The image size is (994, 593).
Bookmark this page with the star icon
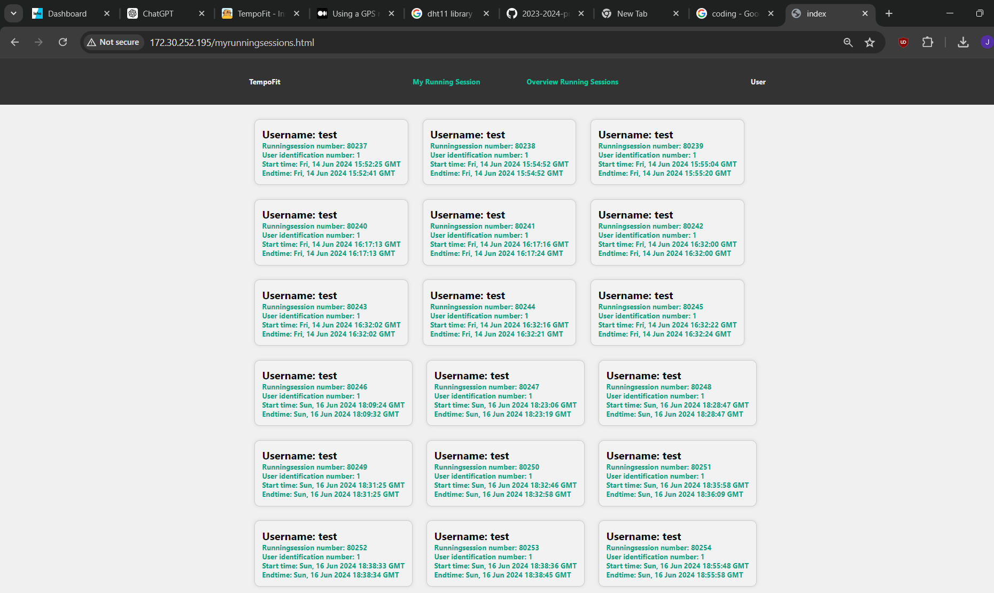click(870, 42)
